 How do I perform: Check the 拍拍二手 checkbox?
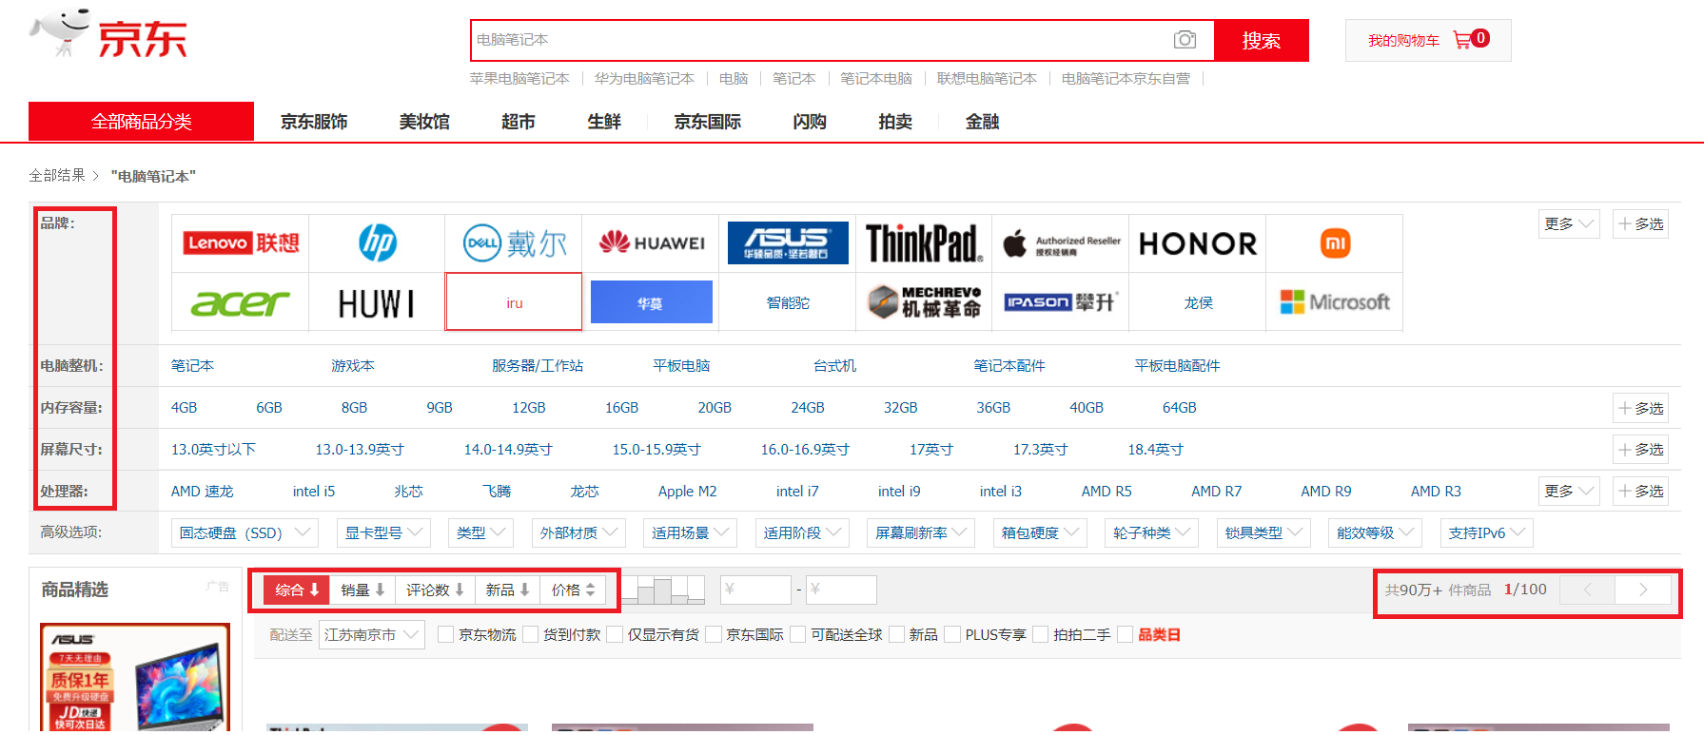1041,635
